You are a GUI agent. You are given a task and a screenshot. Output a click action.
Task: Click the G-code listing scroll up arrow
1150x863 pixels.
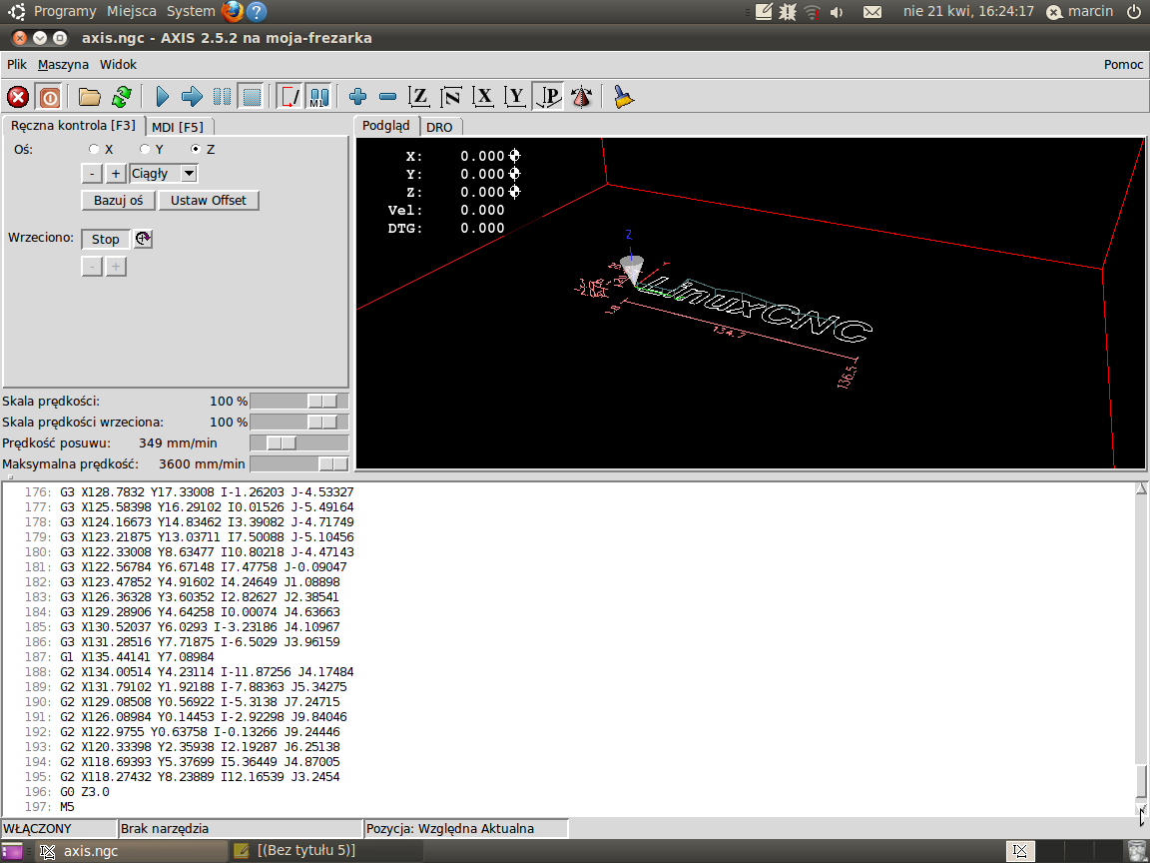click(1141, 488)
